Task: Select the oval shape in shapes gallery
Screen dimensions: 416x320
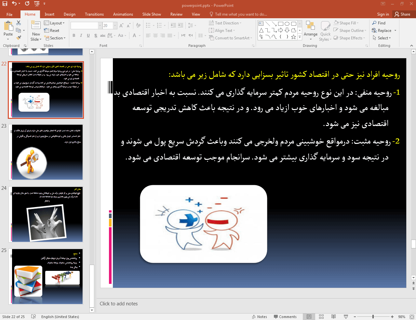Action: coord(287,24)
